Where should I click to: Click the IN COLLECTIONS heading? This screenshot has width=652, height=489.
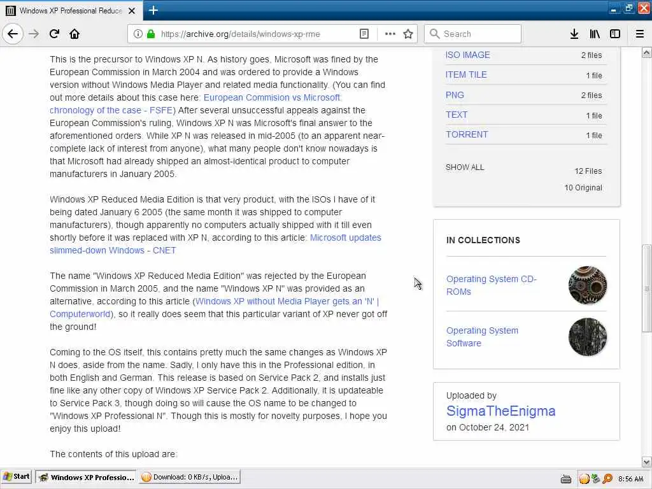[483, 240]
